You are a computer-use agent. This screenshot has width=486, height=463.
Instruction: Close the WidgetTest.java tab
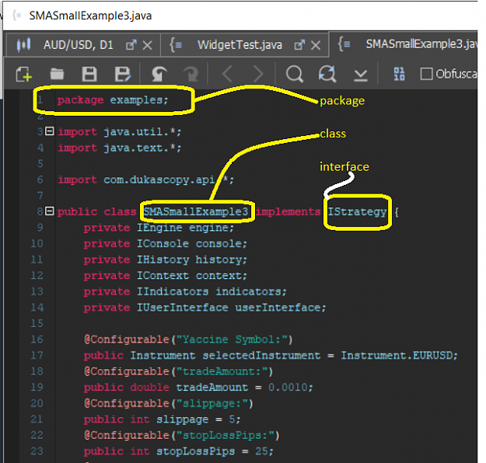click(x=316, y=46)
